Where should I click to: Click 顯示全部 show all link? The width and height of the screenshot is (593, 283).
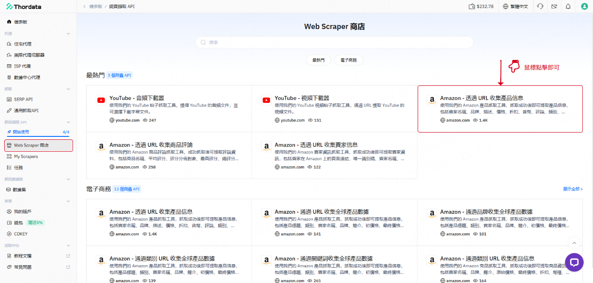coord(573,189)
